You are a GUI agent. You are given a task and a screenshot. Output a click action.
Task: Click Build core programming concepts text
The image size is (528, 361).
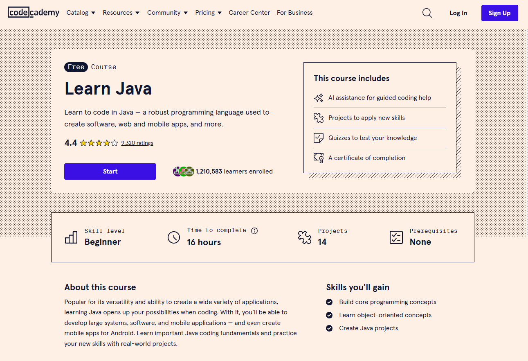[388, 302]
